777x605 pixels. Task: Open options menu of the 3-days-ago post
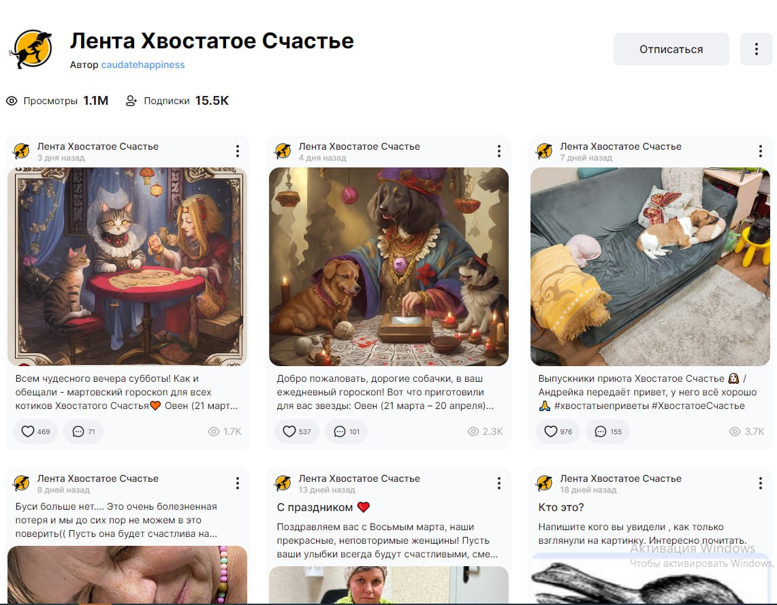238,151
